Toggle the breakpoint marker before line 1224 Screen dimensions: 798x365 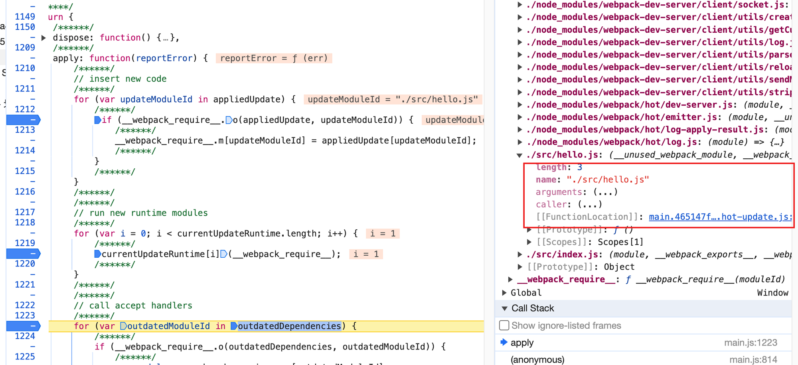(x=24, y=326)
